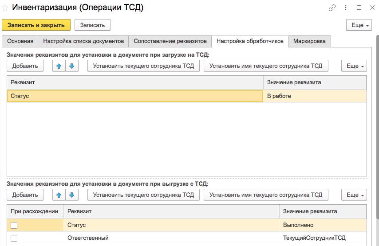Click При расхождении column header
This screenshot has width=379, height=246.
click(36, 211)
